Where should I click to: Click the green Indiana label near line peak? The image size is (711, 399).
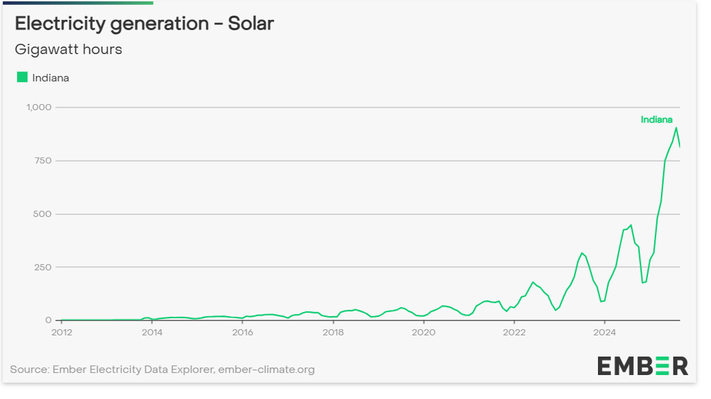[656, 120]
